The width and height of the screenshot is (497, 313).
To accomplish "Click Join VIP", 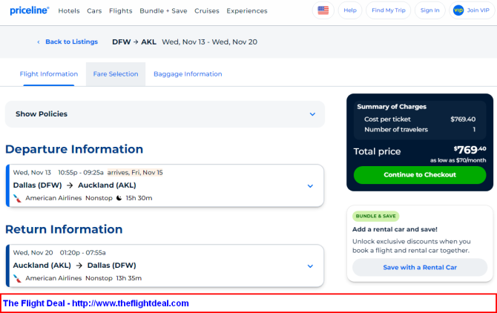I will coord(472,10).
